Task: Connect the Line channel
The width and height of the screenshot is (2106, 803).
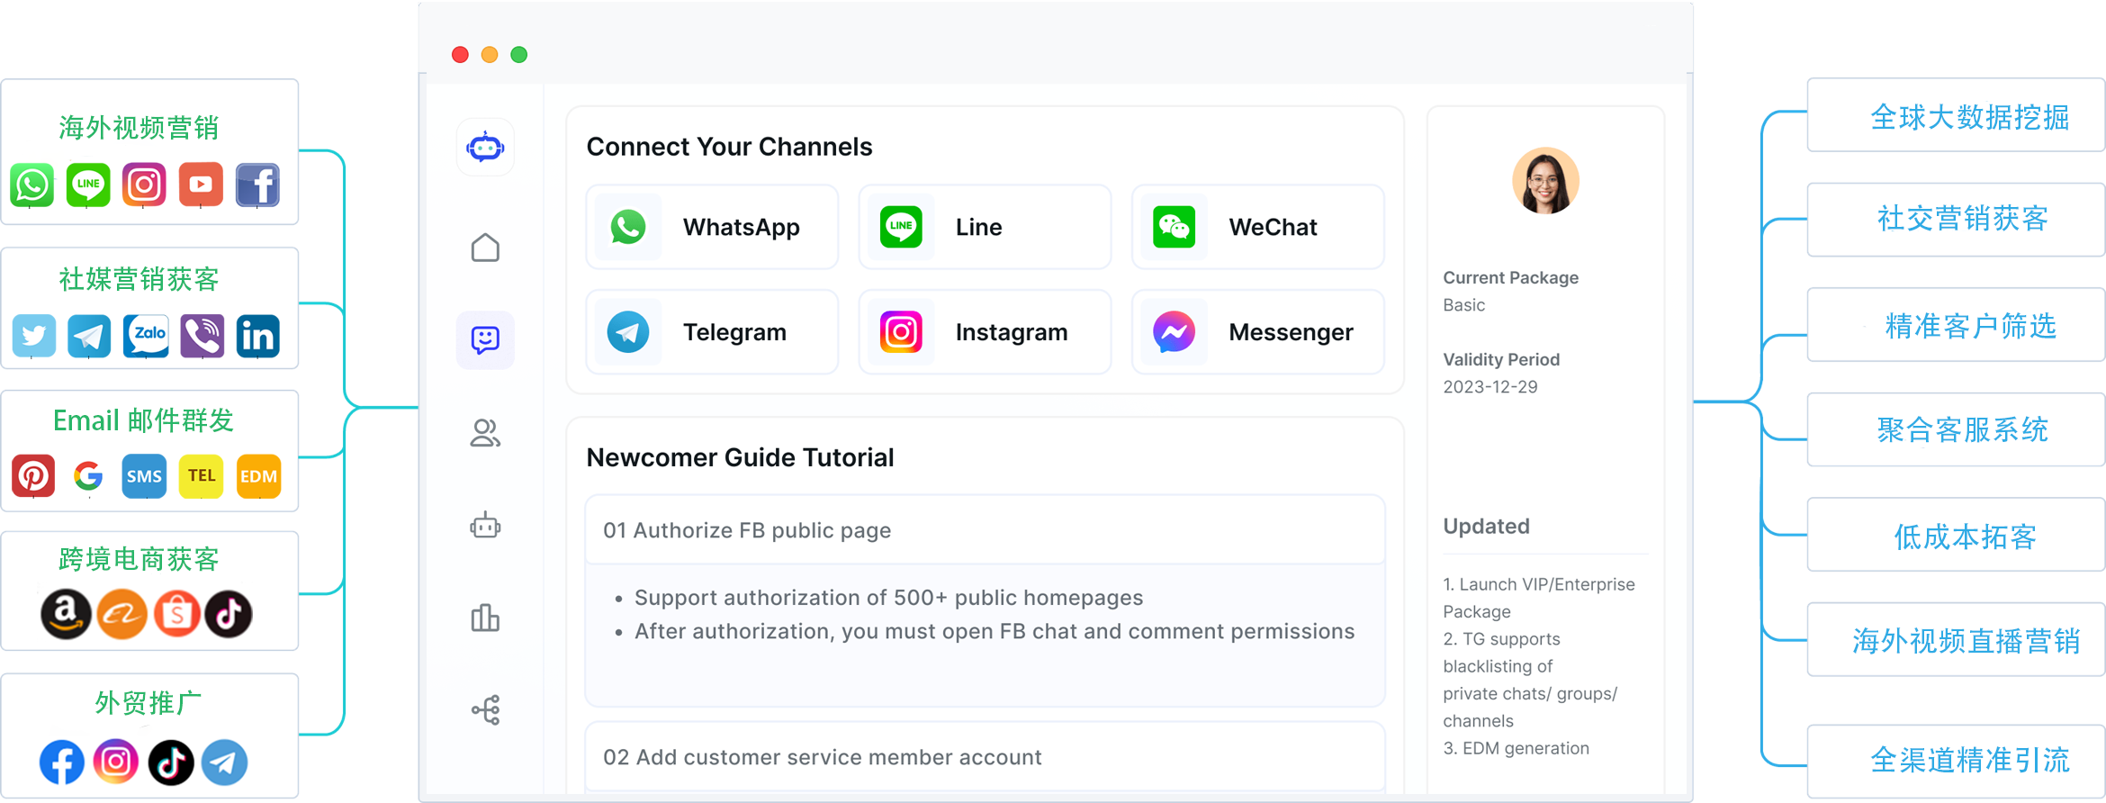Action: pyautogui.click(x=985, y=227)
